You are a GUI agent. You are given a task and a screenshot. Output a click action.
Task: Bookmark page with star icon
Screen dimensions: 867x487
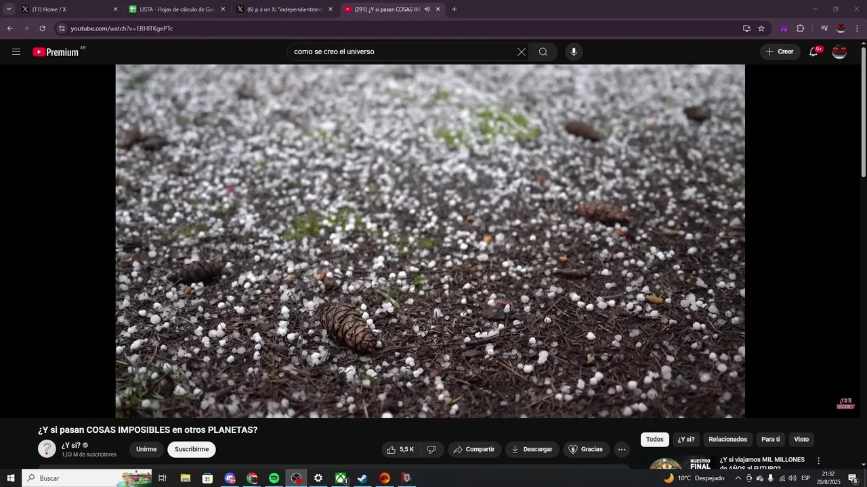(761, 28)
